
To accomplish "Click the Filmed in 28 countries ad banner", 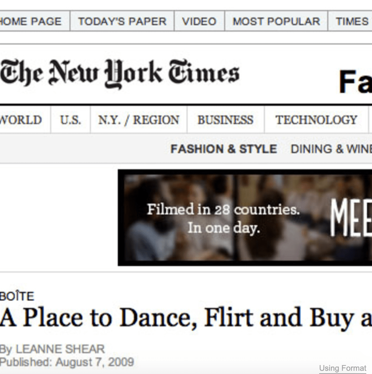I will 245,217.
